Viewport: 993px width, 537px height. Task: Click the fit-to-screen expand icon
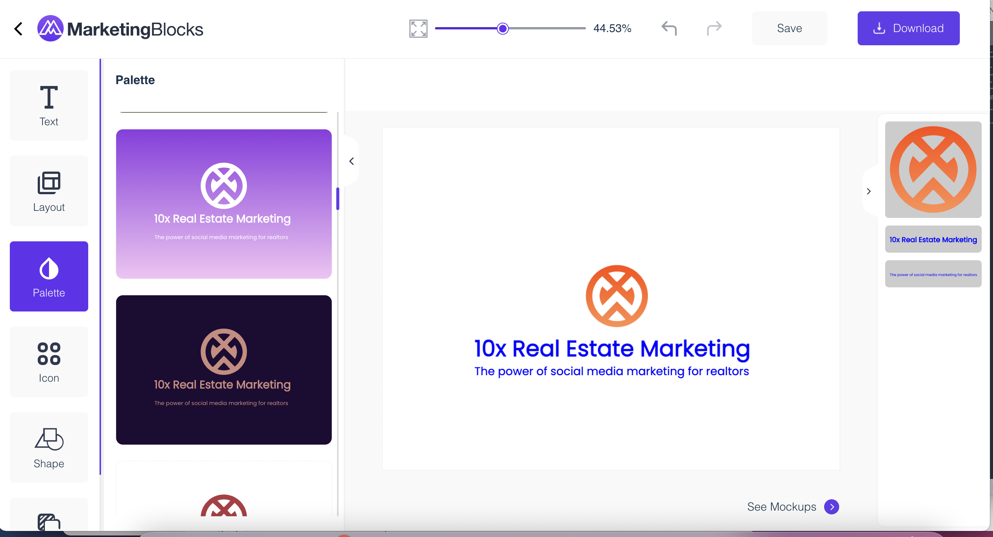(x=418, y=29)
